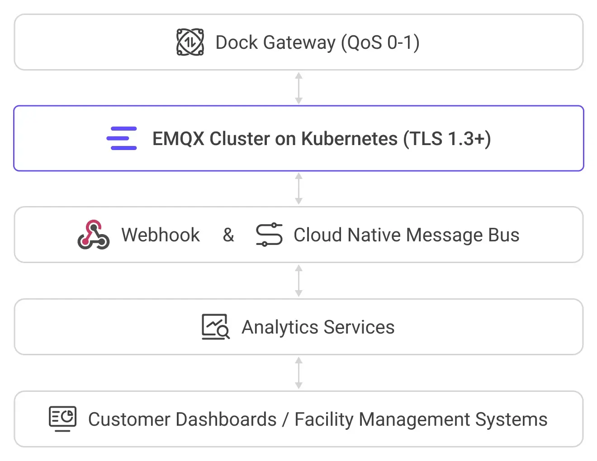Select the Dock Gateway (QoS 0-1) box
Image resolution: width=597 pixels, height=461 pixels.
click(298, 42)
